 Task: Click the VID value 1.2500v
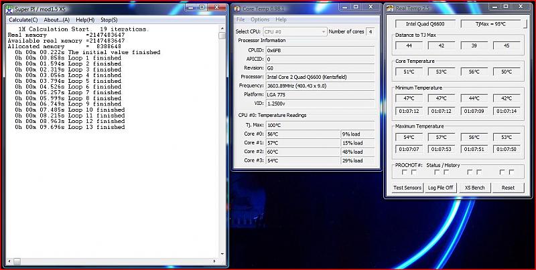click(x=320, y=104)
